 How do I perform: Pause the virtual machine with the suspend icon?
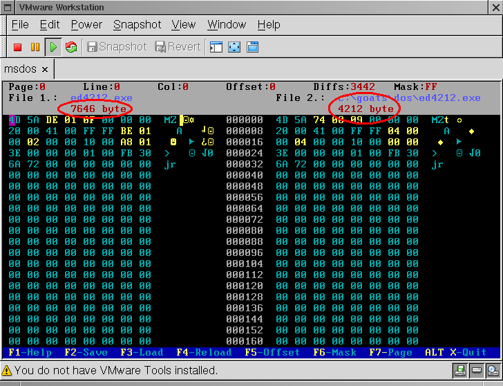(x=35, y=47)
